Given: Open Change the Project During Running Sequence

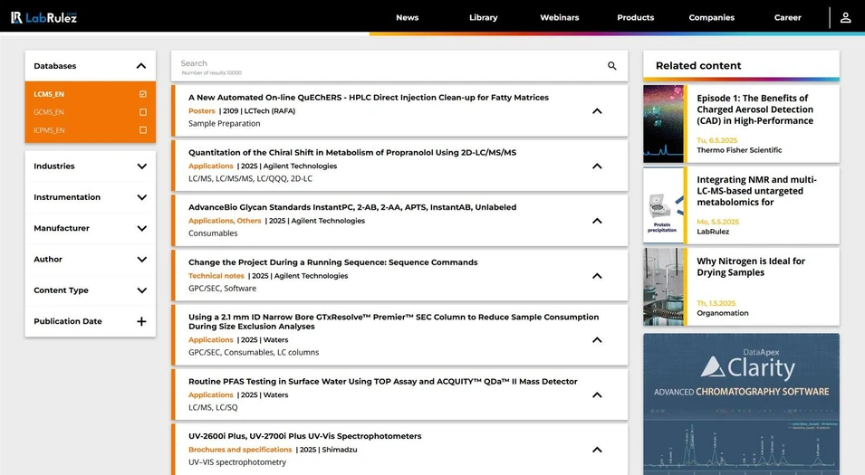Looking at the screenshot, I should (333, 262).
